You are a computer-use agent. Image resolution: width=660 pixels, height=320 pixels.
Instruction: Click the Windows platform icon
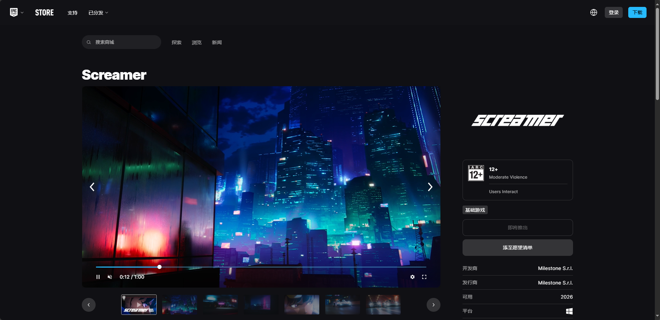570,311
